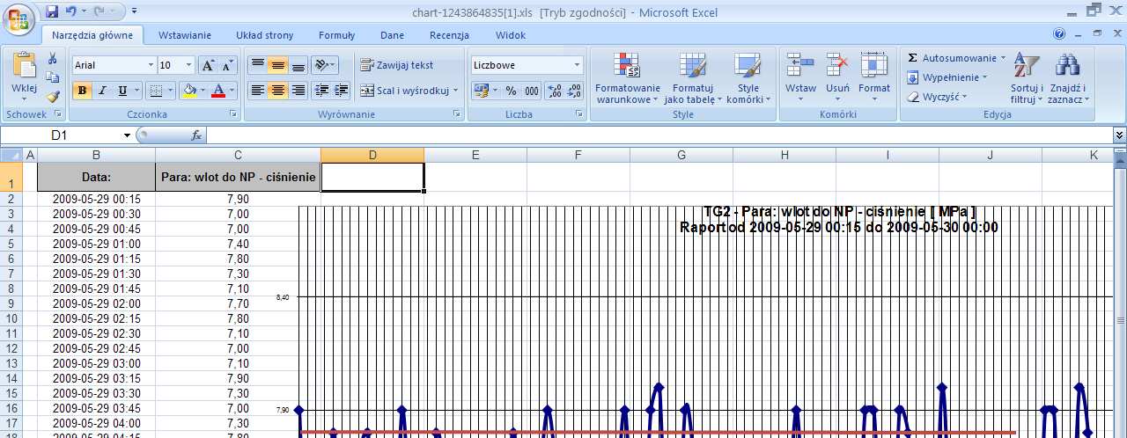Screen dimensions: 1127x438
Task: Click Zawijaj tekst wrap text button
Action: (x=396, y=65)
